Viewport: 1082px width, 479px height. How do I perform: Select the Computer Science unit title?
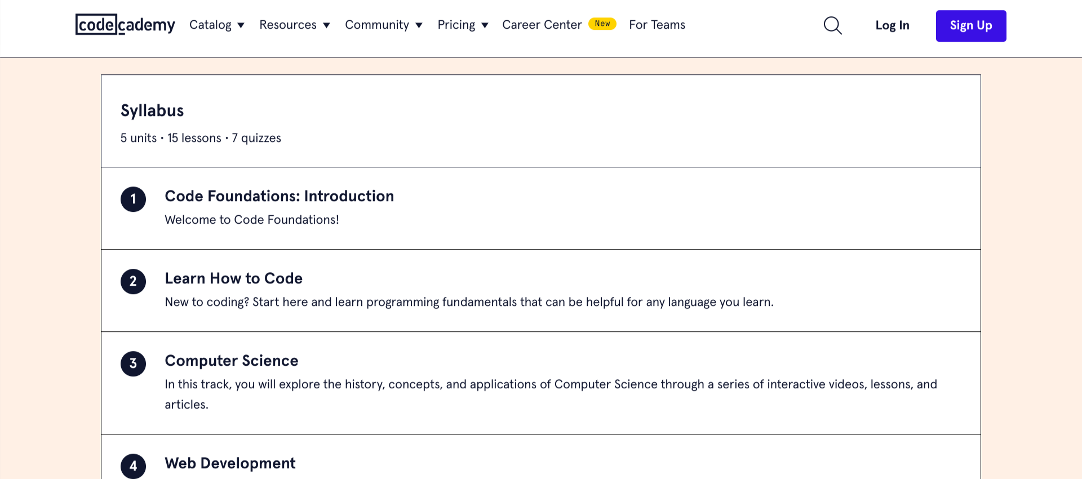231,361
